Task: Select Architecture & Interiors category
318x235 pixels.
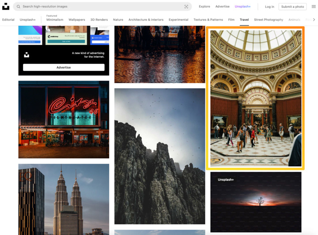Action: [146, 20]
